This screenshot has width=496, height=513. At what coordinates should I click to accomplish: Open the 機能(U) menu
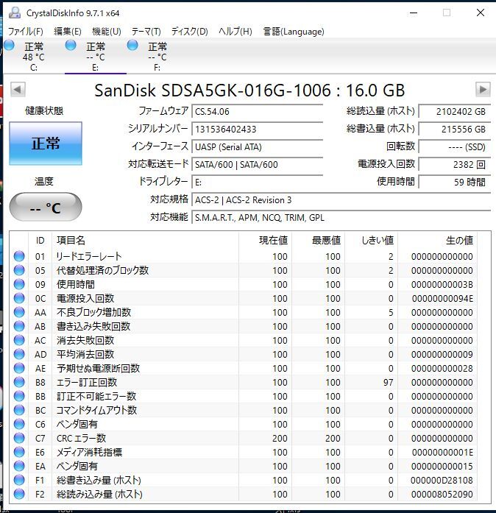[107, 32]
